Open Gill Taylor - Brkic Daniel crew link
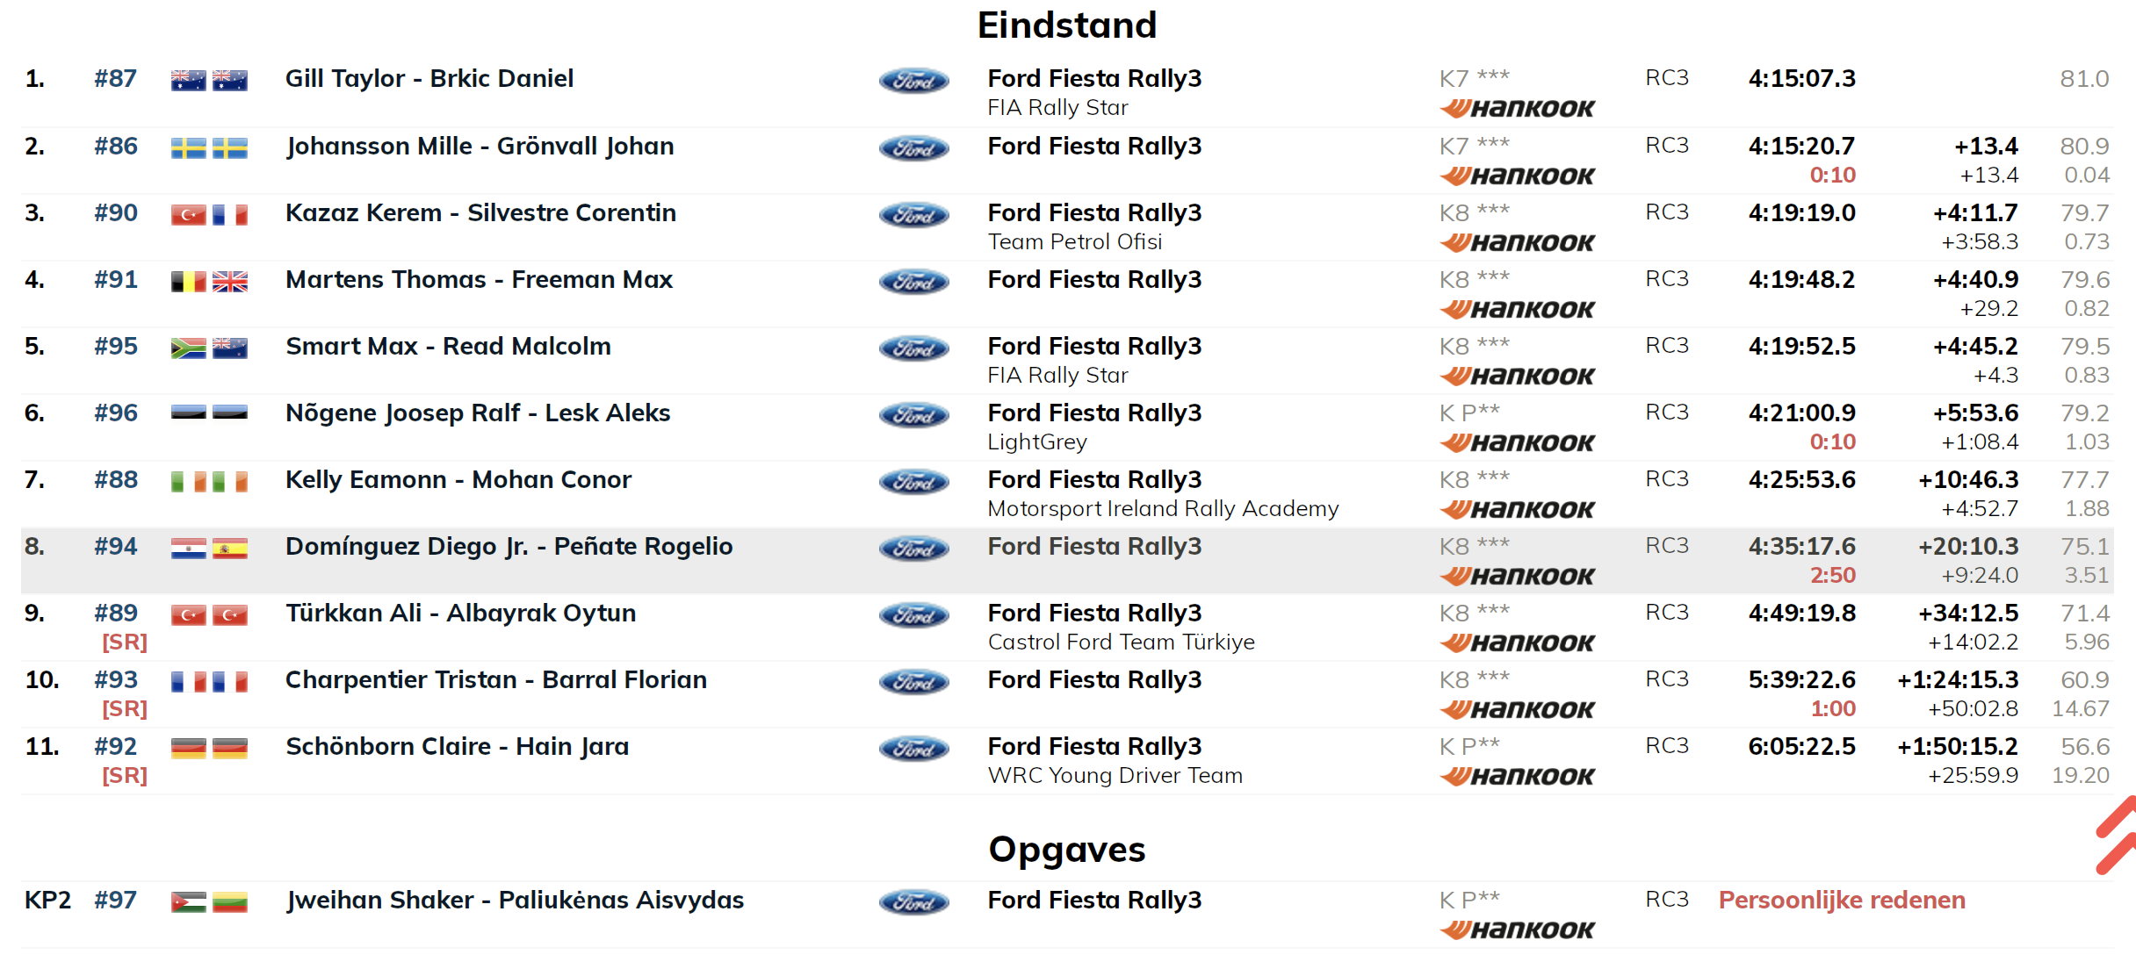Screen dimensions: 2136x969 tap(429, 79)
